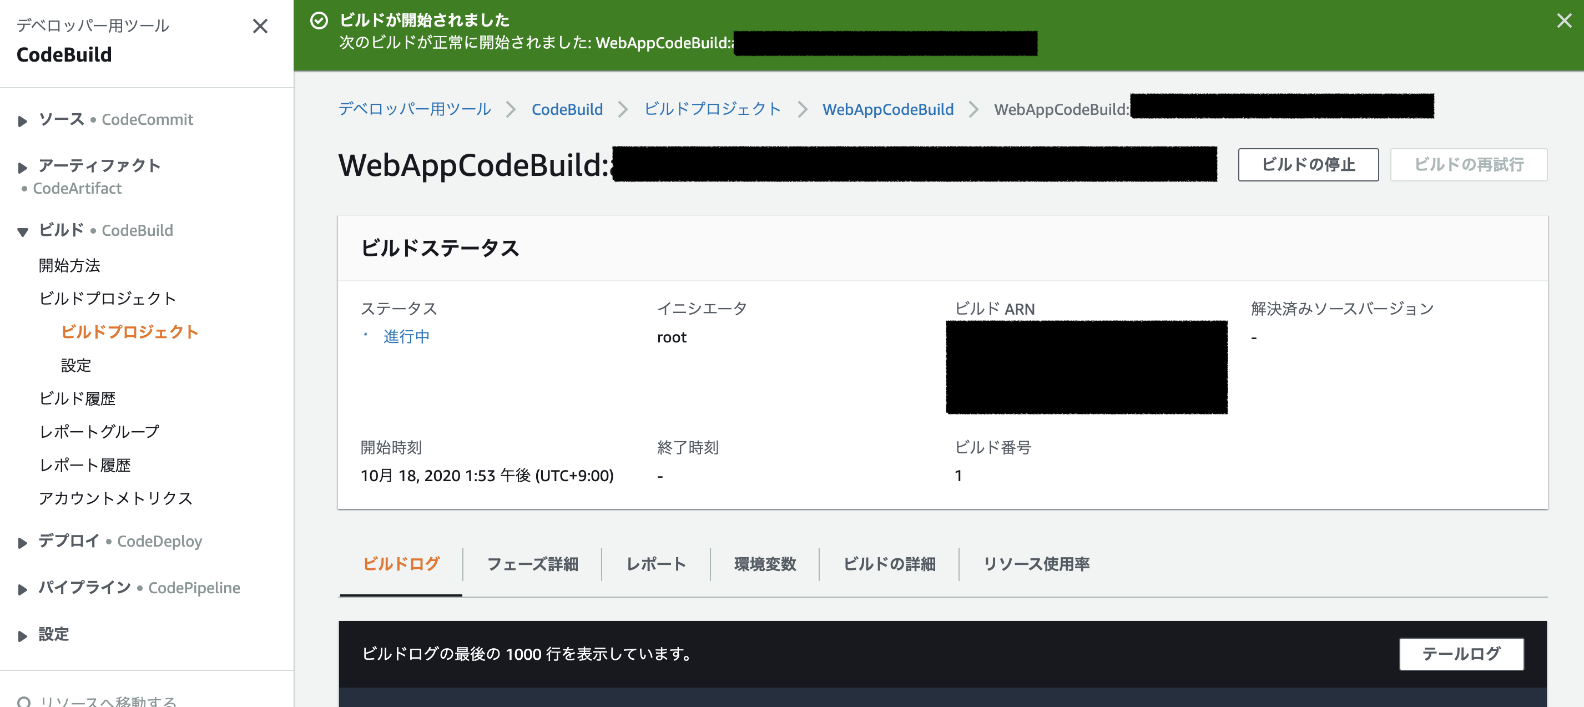1584x707 pixels.
Task: Switch to the フェーズ詳細 tab
Action: [532, 564]
